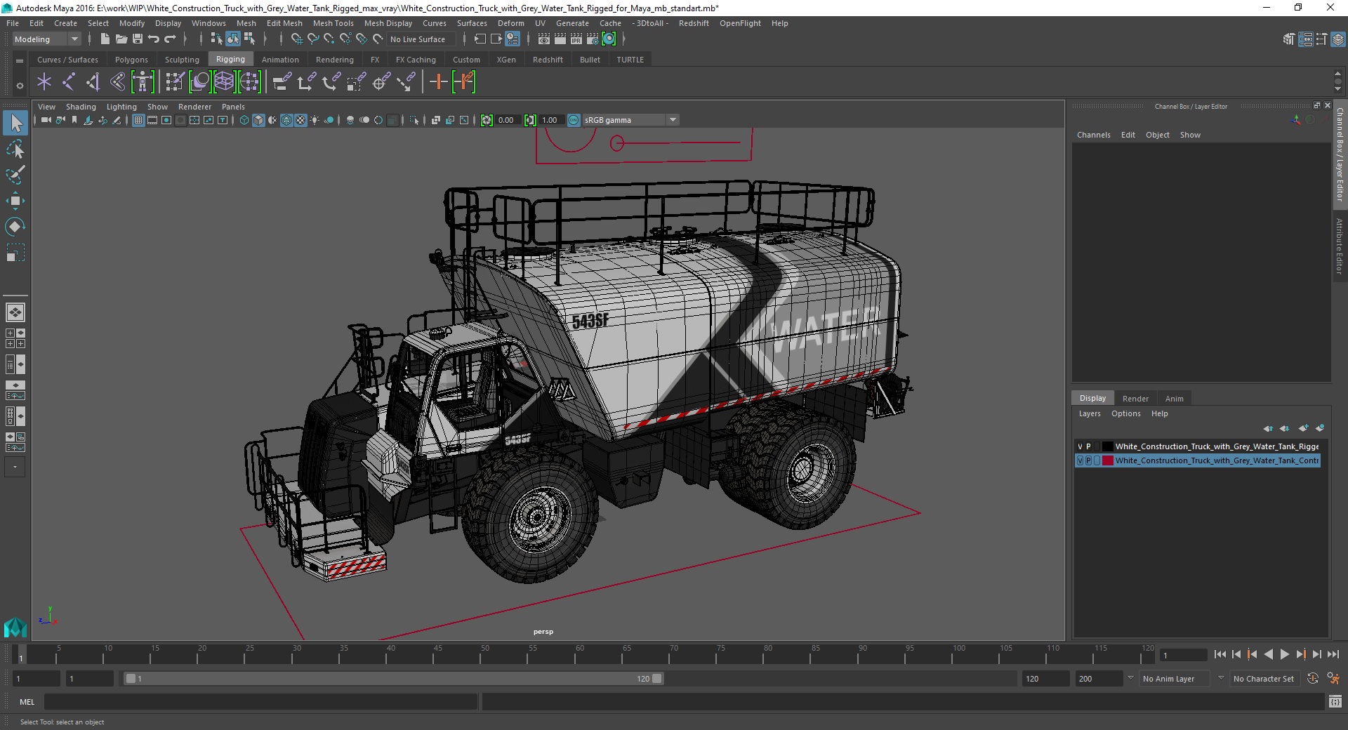The height and width of the screenshot is (730, 1348).
Task: Open the Anim layer tab
Action: [x=1174, y=398]
